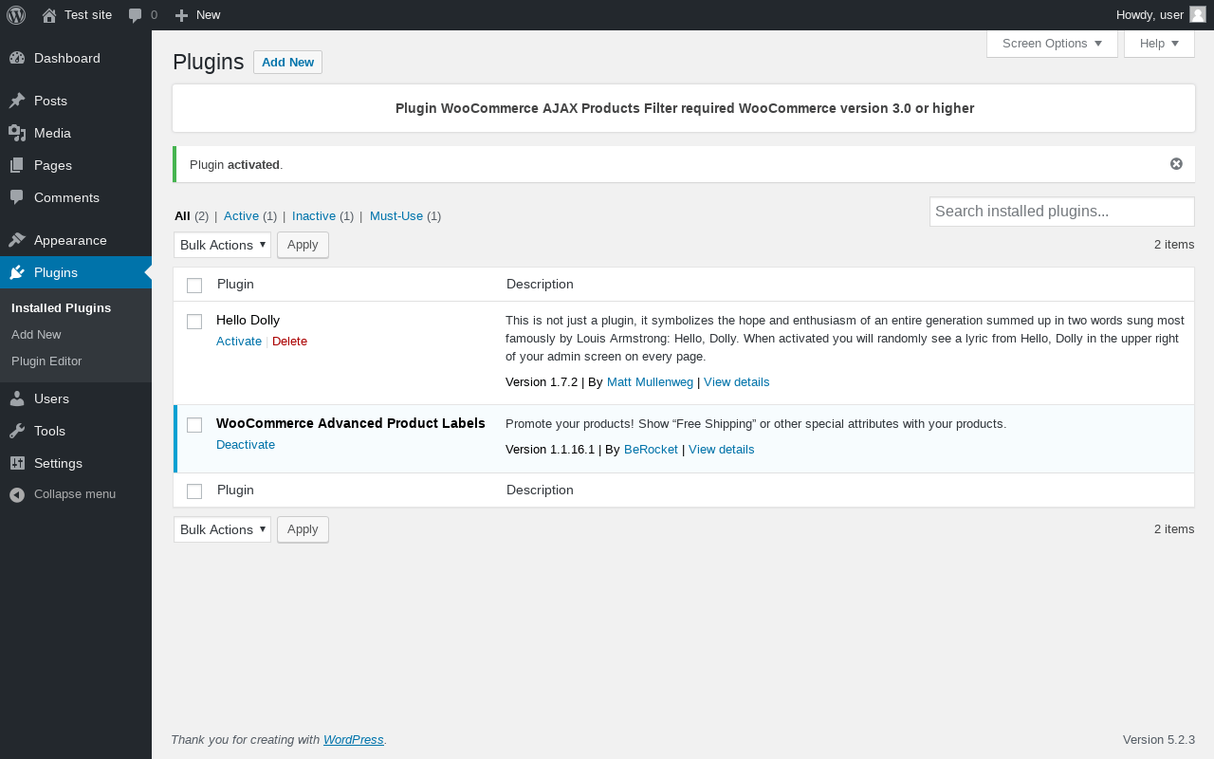Image resolution: width=1214 pixels, height=759 pixels.
Task: Filter plugins by Active
Action: pyautogui.click(x=241, y=216)
